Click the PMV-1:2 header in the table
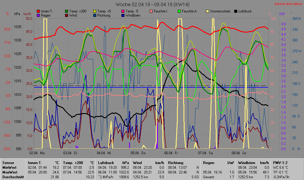 pos(280,163)
